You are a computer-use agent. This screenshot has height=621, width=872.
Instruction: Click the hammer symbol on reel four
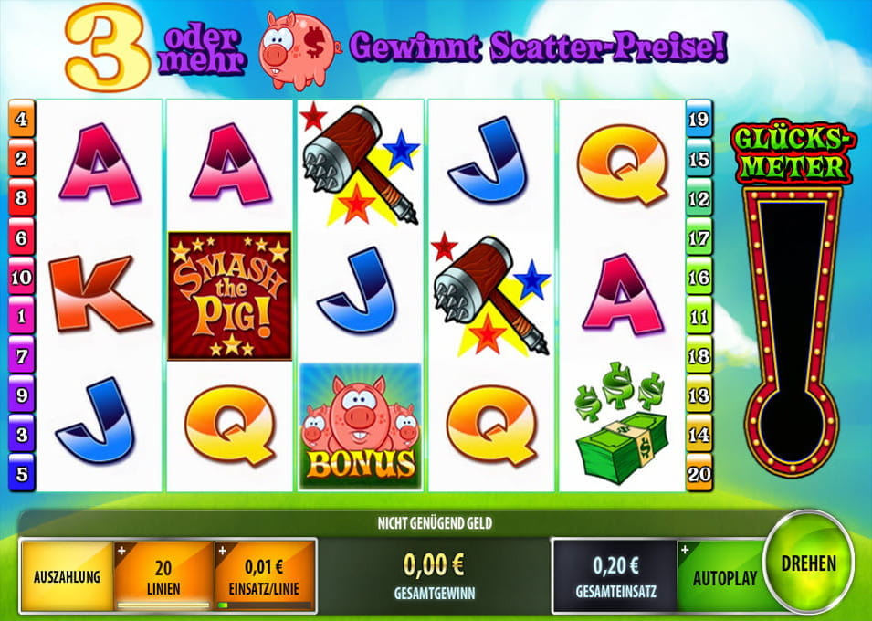pyautogui.click(x=491, y=296)
